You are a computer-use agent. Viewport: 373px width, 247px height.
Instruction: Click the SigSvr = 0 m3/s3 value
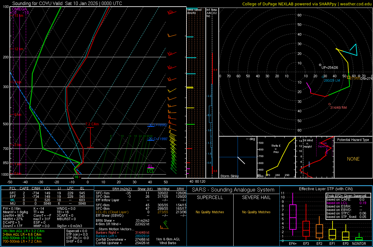[x=70, y=226]
